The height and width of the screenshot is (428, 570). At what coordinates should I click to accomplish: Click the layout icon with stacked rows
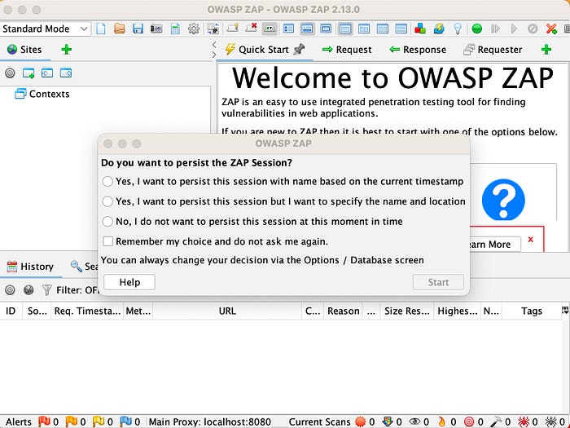tap(401, 29)
